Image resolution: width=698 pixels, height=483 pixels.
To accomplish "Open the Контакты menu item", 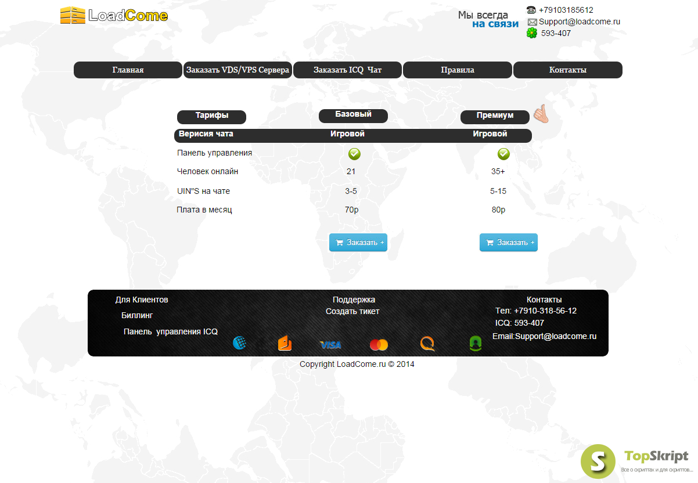I will pos(568,70).
